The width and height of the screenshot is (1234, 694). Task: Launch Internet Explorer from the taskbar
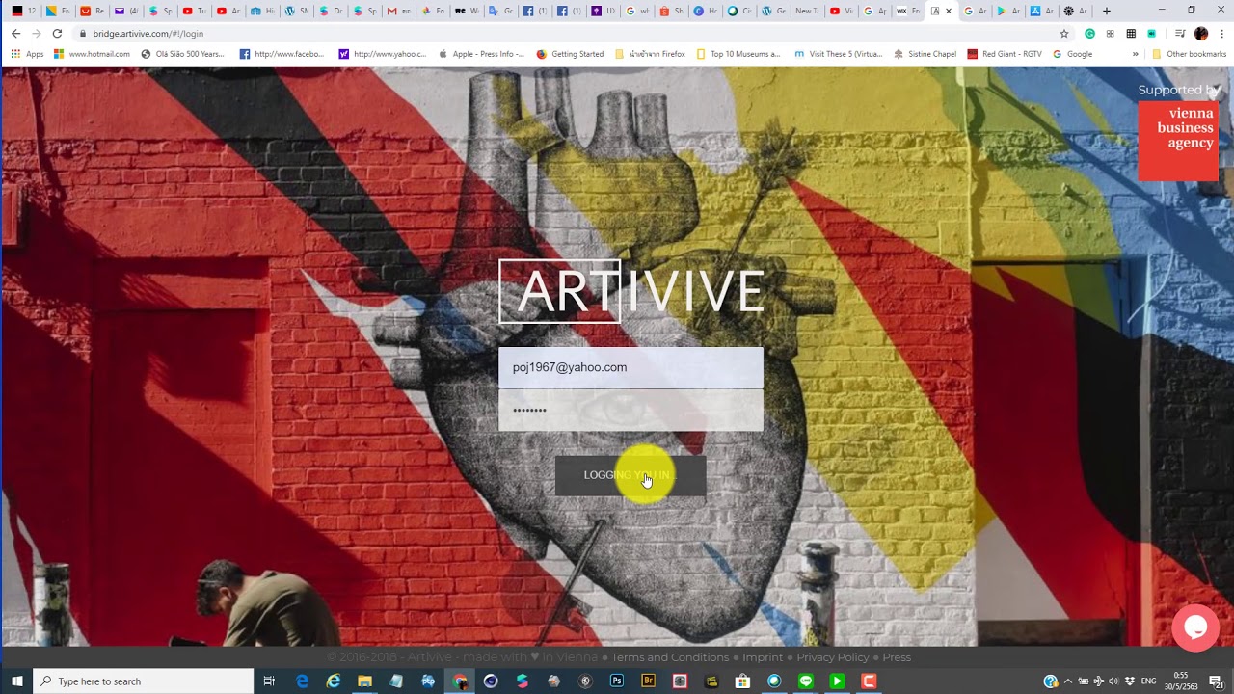[x=334, y=681]
